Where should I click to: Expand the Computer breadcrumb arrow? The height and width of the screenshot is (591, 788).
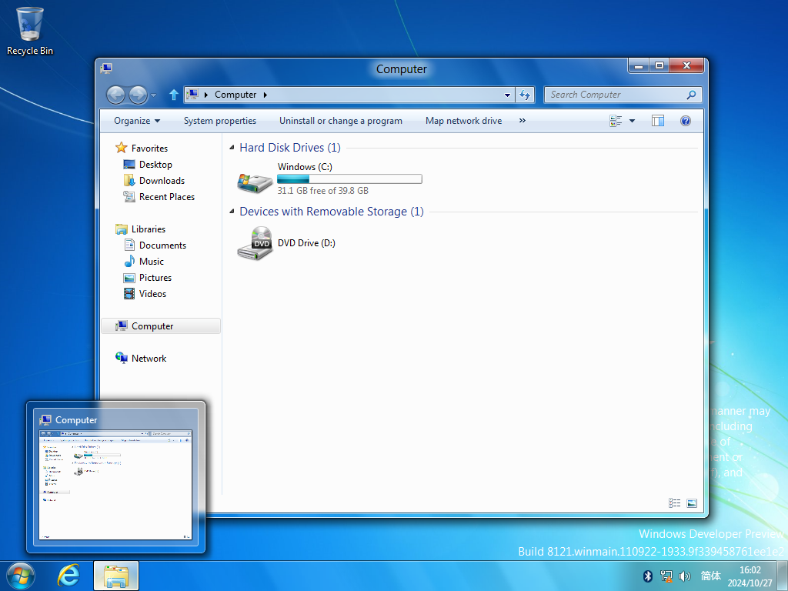pyautogui.click(x=265, y=95)
